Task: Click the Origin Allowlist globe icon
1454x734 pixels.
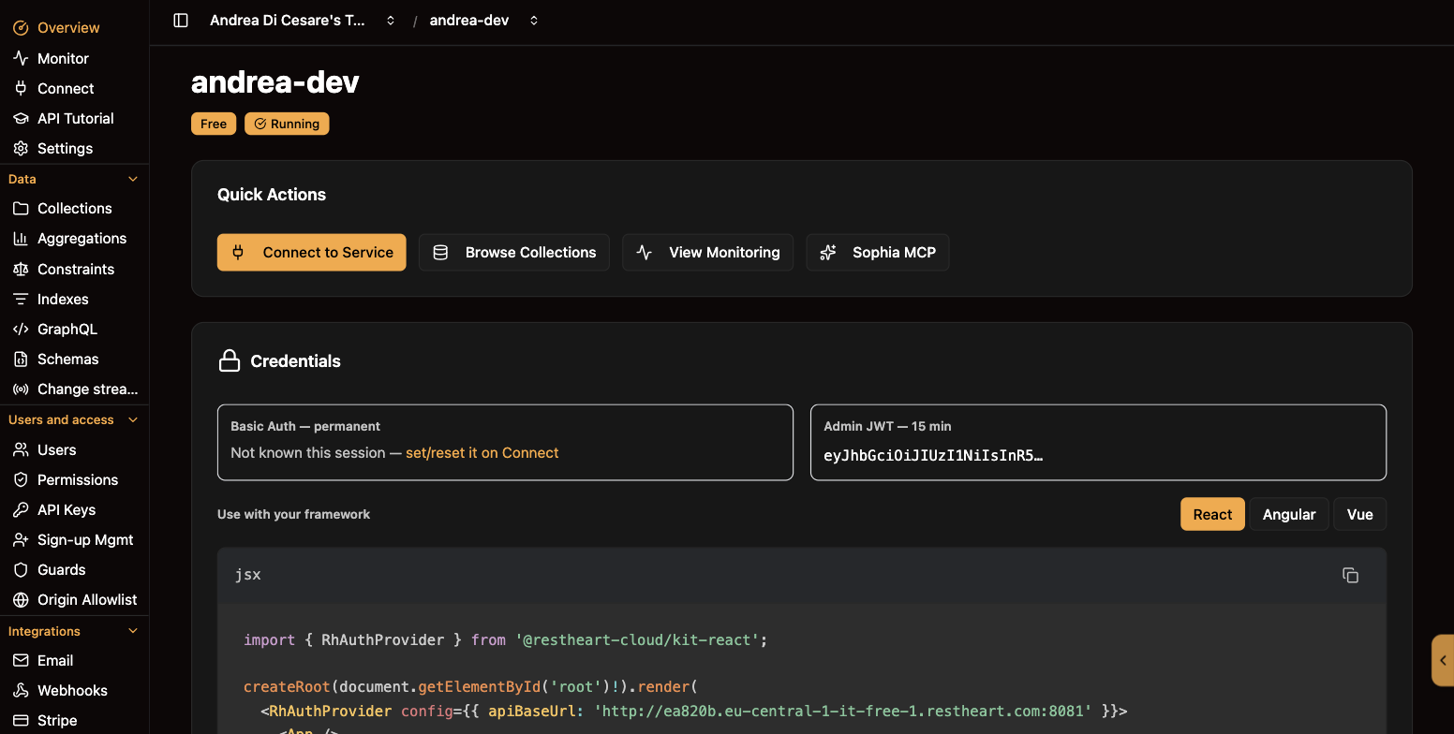Action: 21,599
